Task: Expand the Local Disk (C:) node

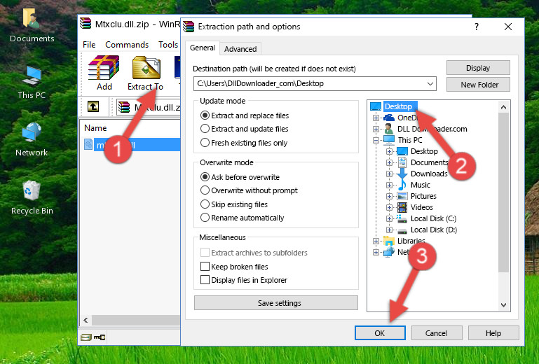Action: tap(389, 218)
